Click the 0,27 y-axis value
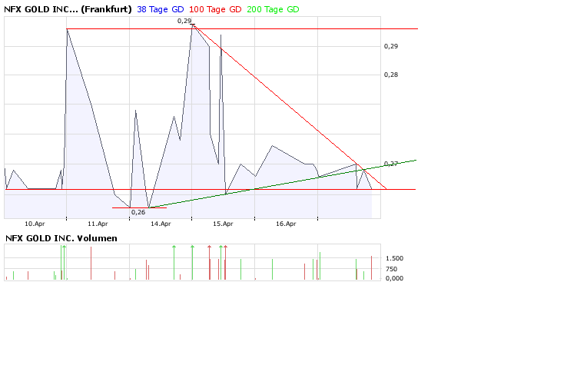This screenshot has height=365, width=567. (391, 164)
